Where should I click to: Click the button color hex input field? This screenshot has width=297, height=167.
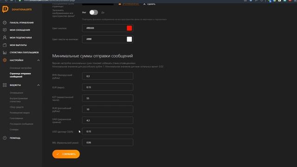(108, 28)
